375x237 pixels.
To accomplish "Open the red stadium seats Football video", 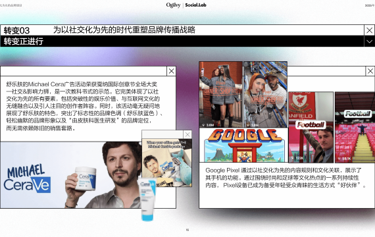I will (x=355, y=127).
